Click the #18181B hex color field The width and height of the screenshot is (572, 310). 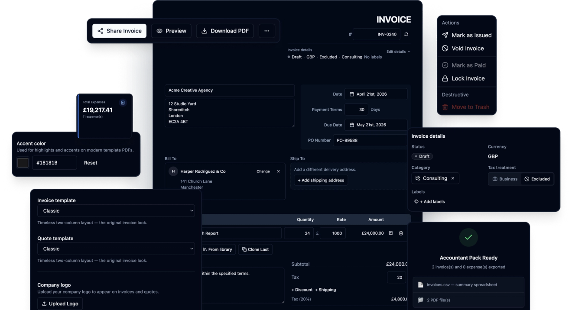click(55, 163)
